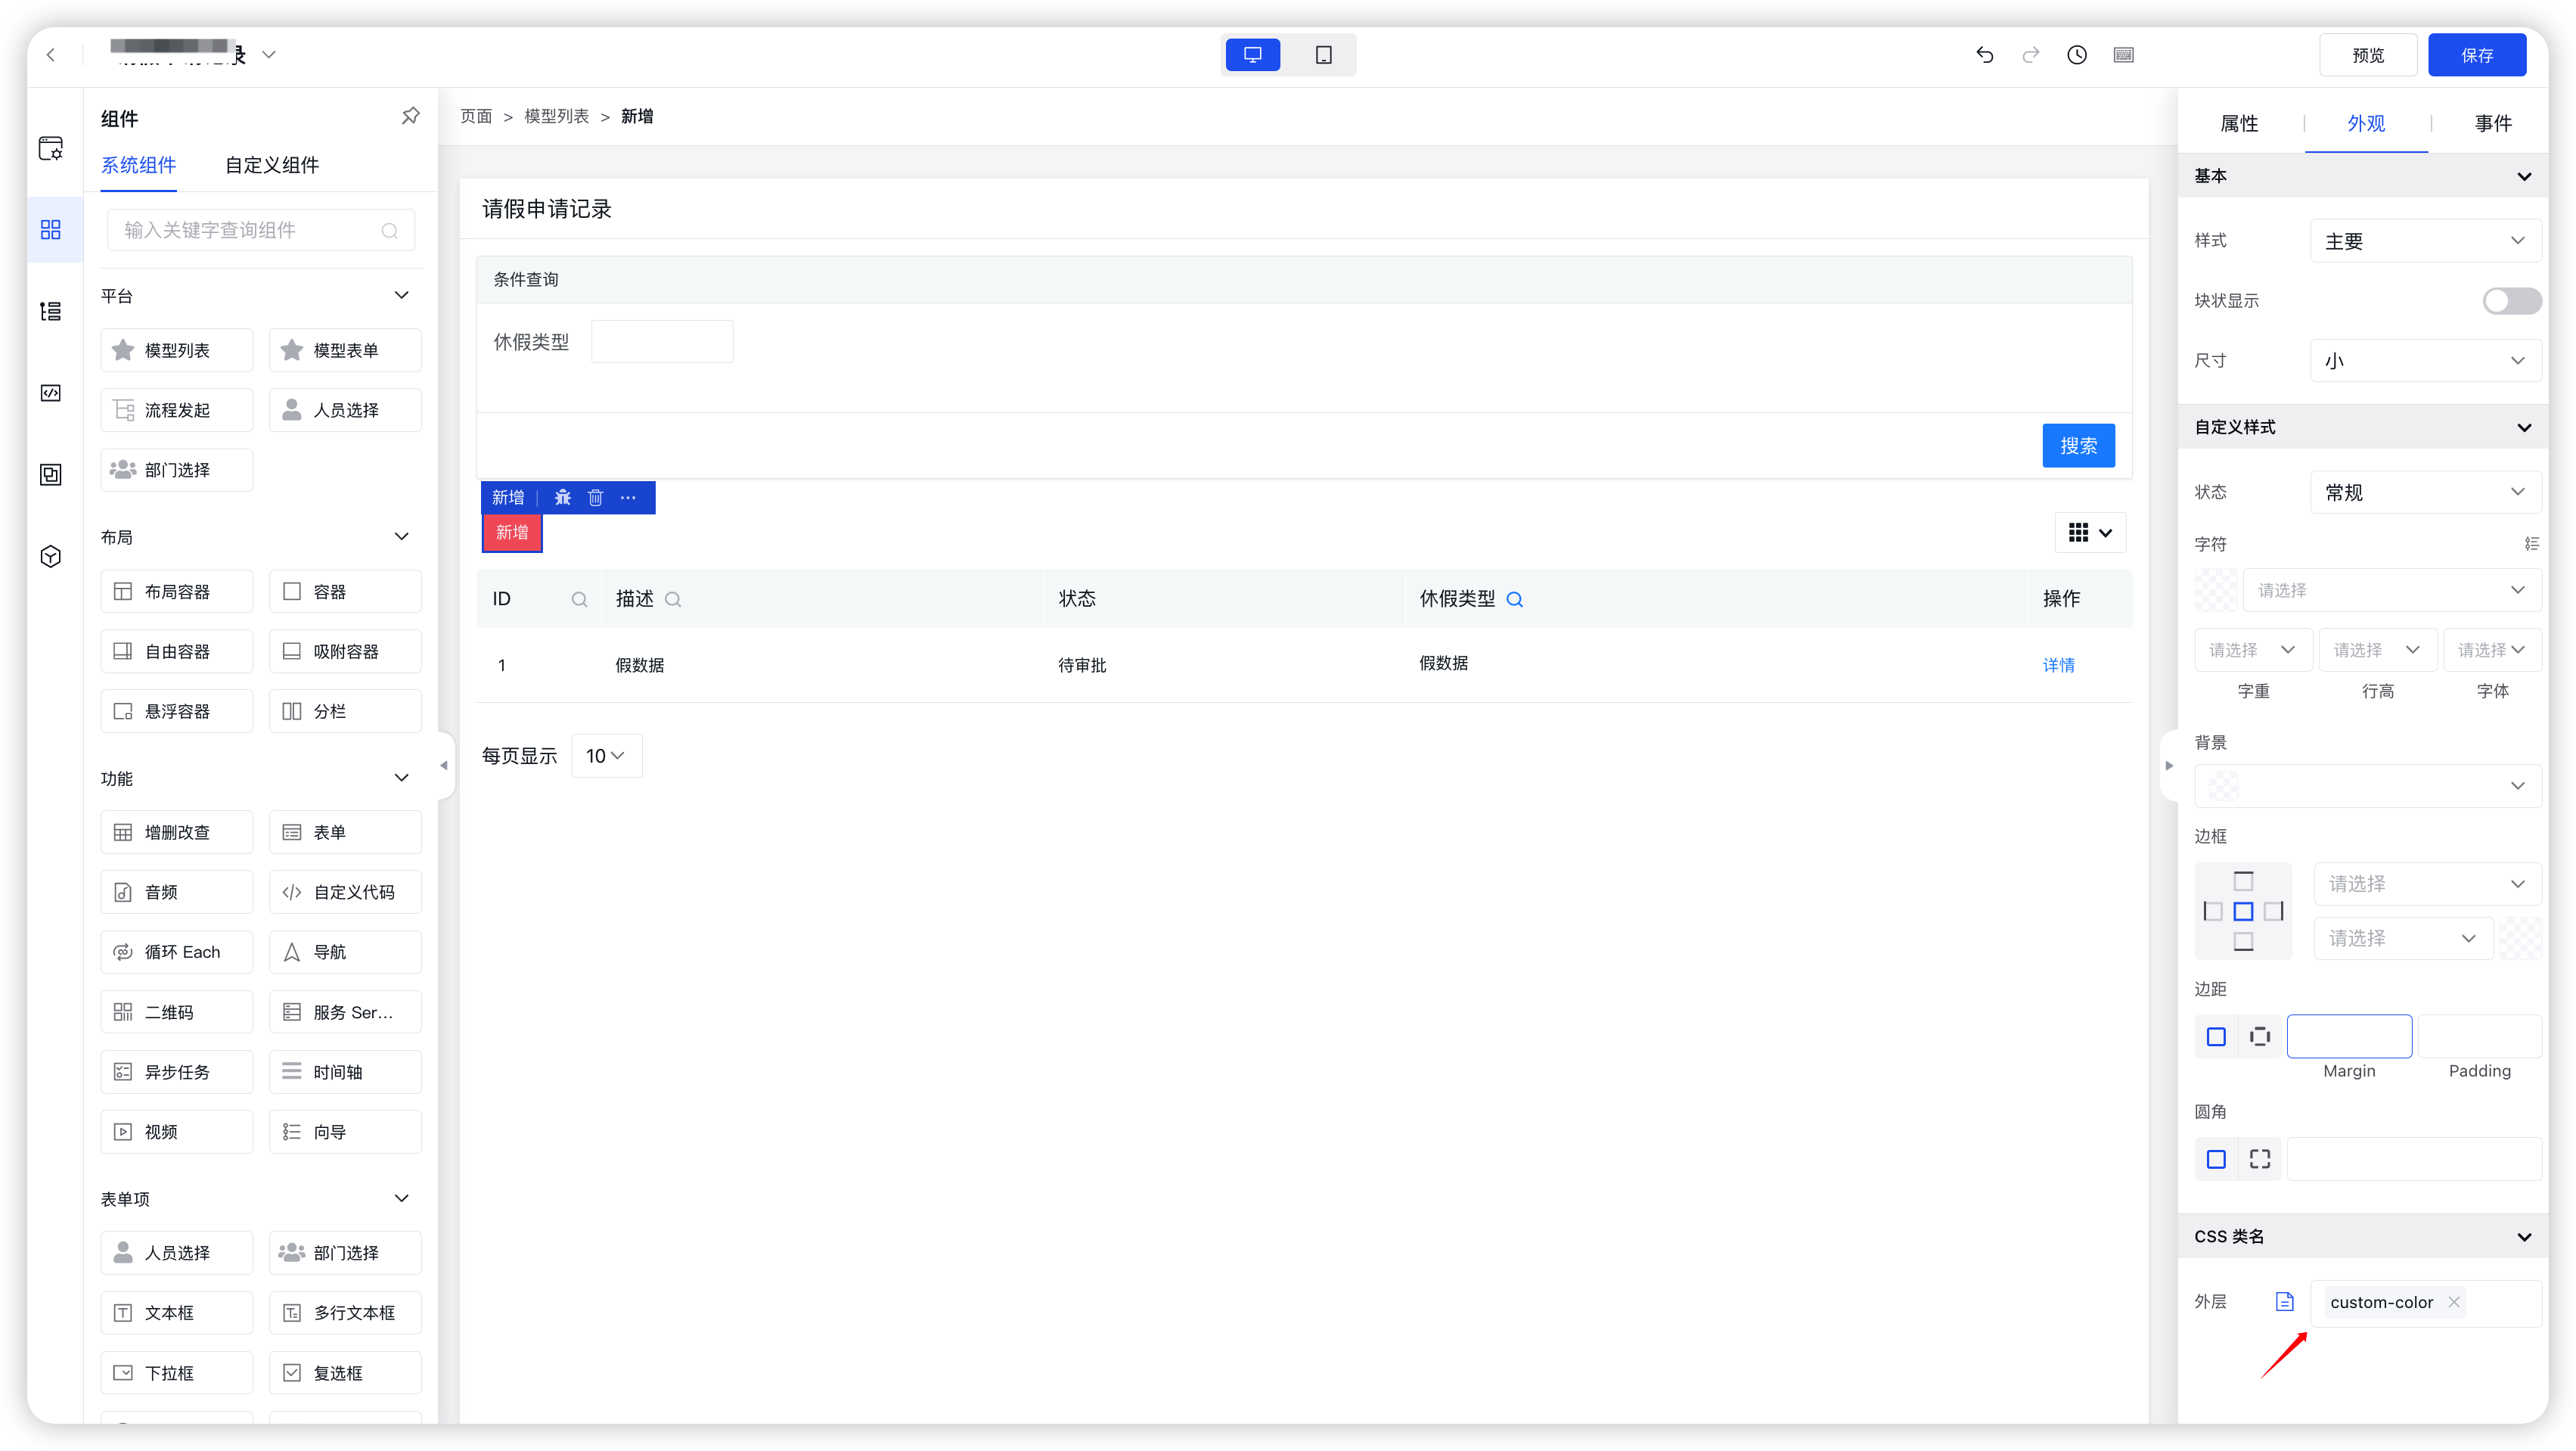Pin the components panel
The width and height of the screenshot is (2576, 1451).
point(410,116)
